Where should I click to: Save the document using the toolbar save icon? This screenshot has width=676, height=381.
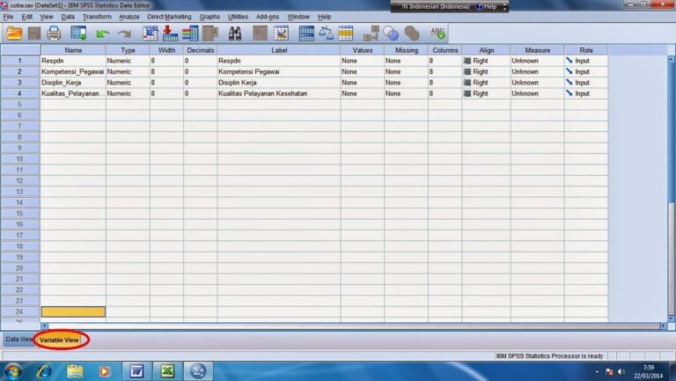(34, 33)
